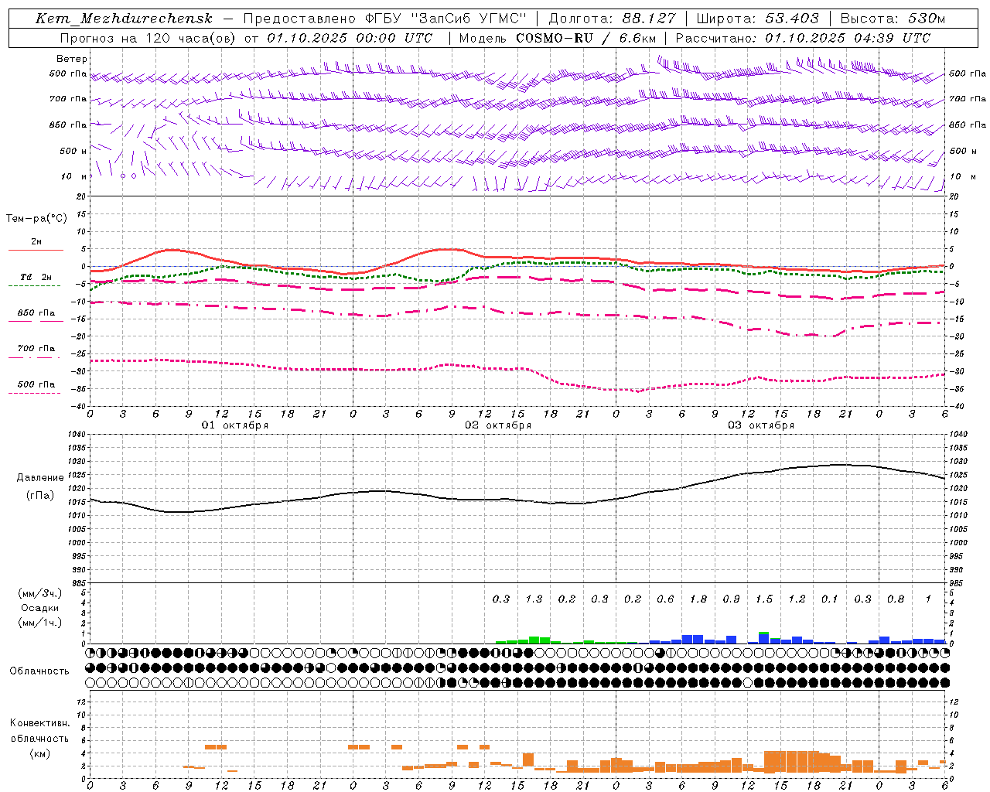Viewport: 990px width, 792px height.
Task: Click the 0.9 precipitation total value
Action: [731, 599]
